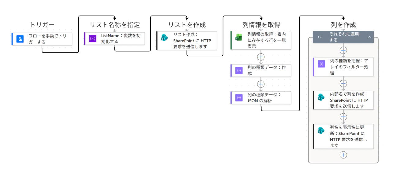393x177 pixels.
Task: Open the ListName：変数を初期化する card text
Action: click(121, 38)
